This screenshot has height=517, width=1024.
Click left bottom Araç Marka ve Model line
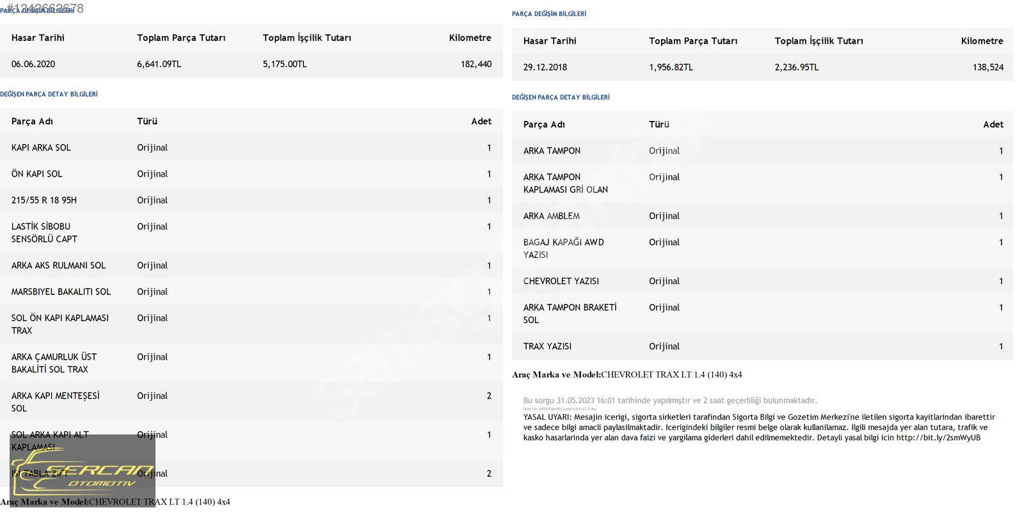pyautogui.click(x=115, y=502)
